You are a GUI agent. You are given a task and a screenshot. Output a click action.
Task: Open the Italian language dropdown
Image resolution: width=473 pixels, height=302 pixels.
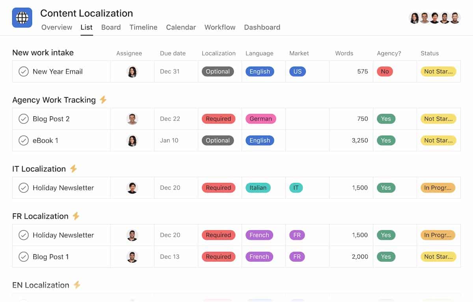pos(258,188)
